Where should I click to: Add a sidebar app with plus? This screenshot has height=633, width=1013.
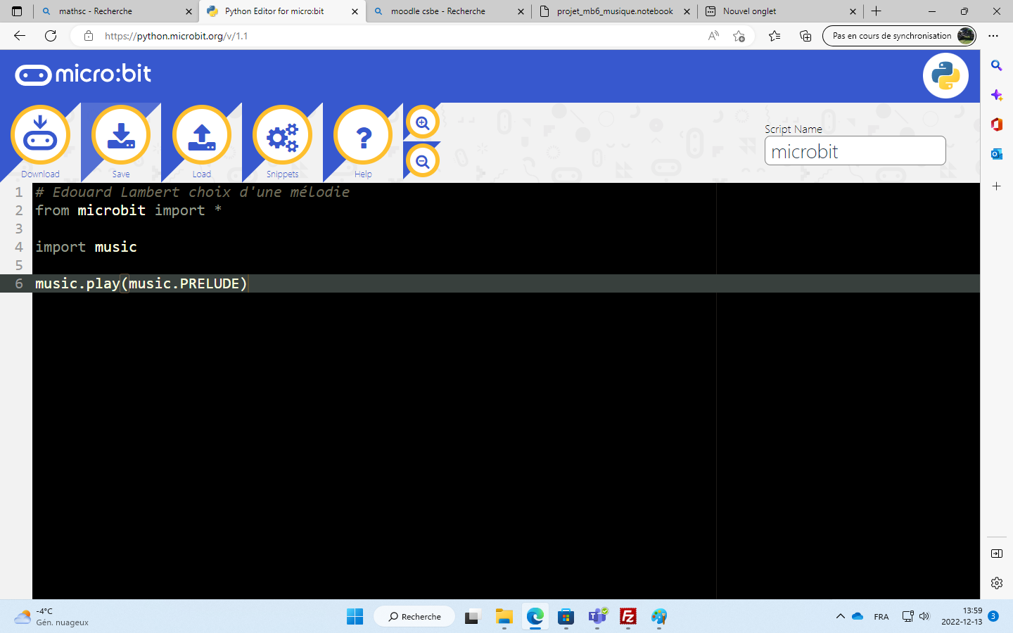click(997, 186)
